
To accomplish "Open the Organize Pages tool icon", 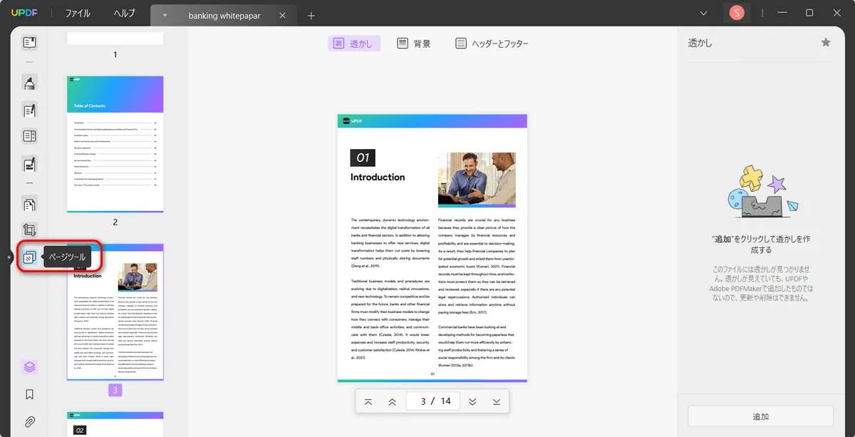I will [29, 205].
